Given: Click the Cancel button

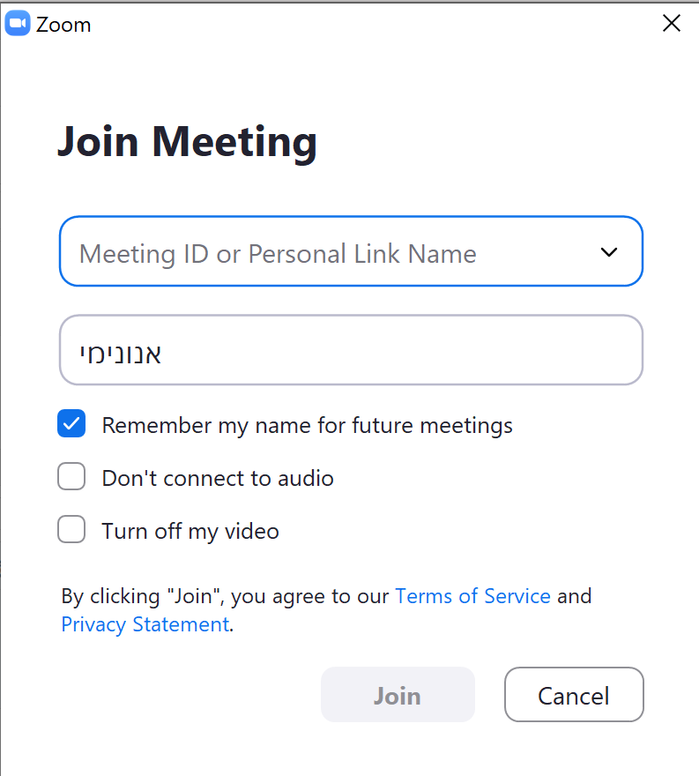Looking at the screenshot, I should click(x=574, y=695).
